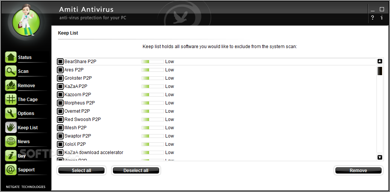Toggle the Overnet P2P checkbox
The width and height of the screenshot is (390, 192).
[x=60, y=111]
